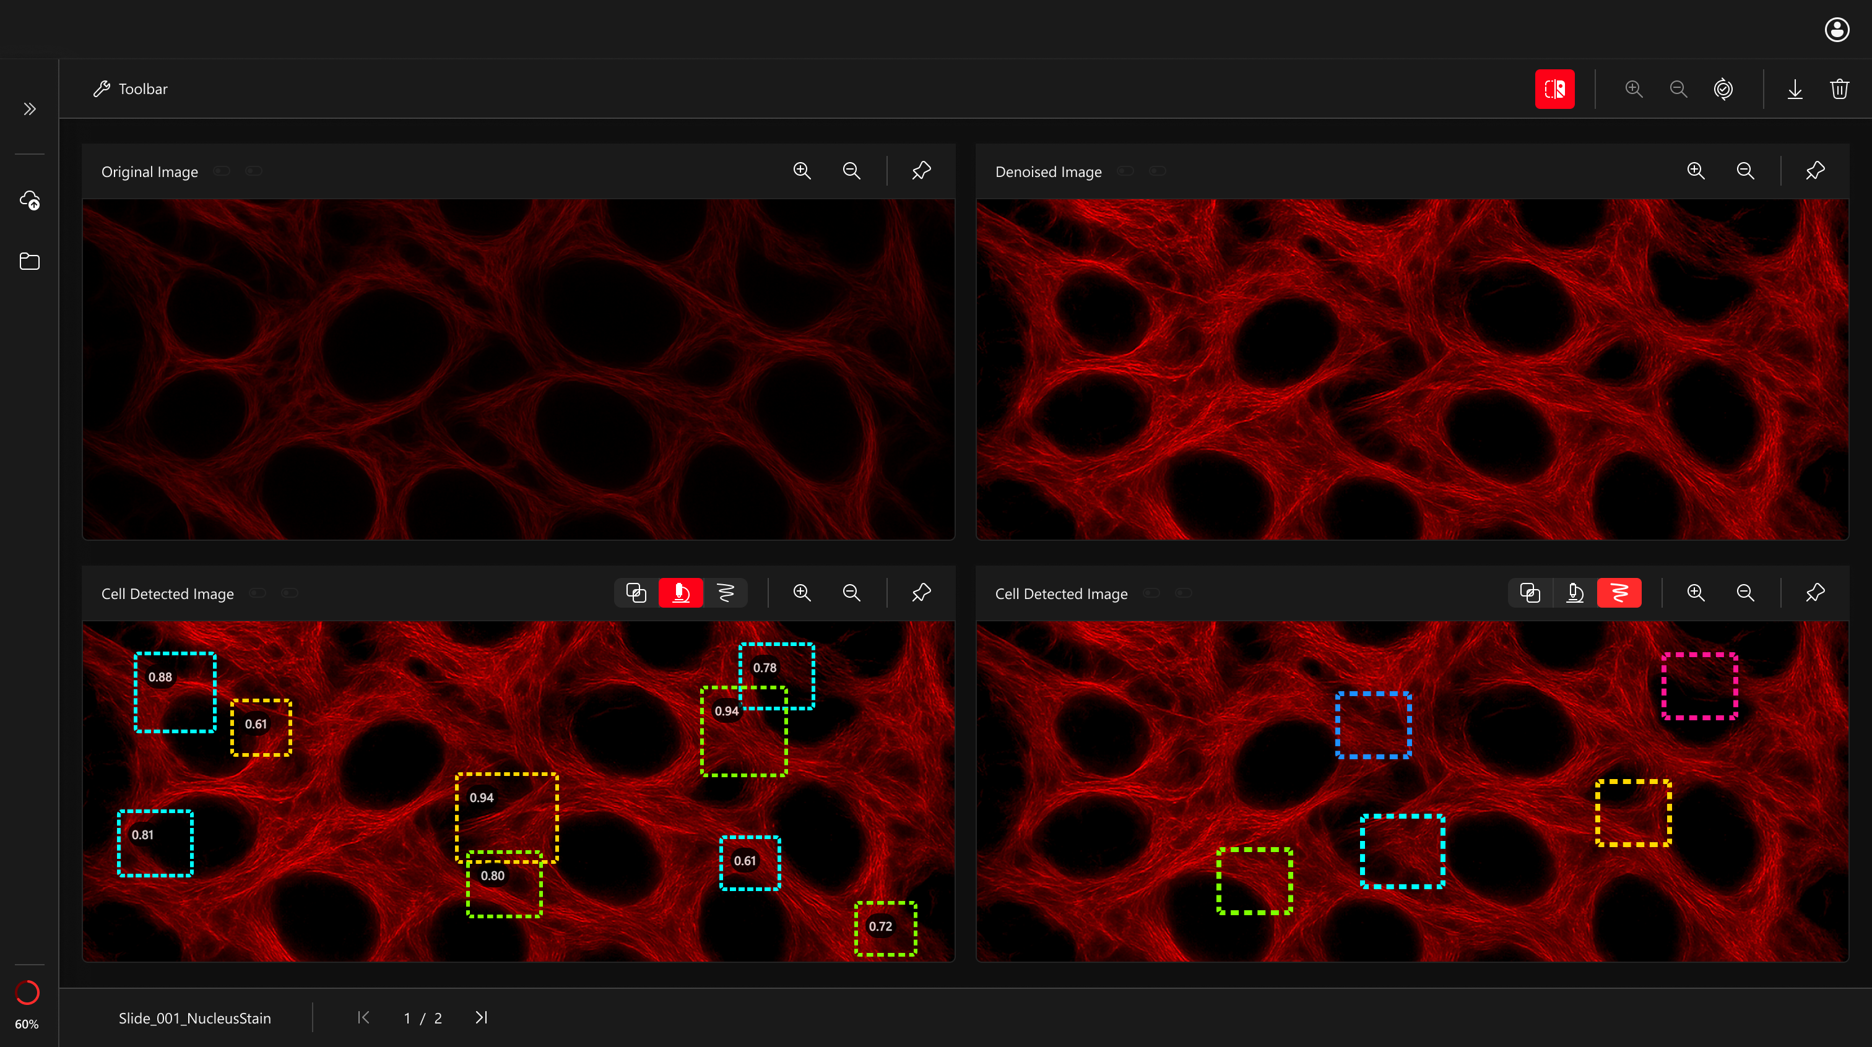Select microscope mode in left Cell Detected panel

pos(680,593)
